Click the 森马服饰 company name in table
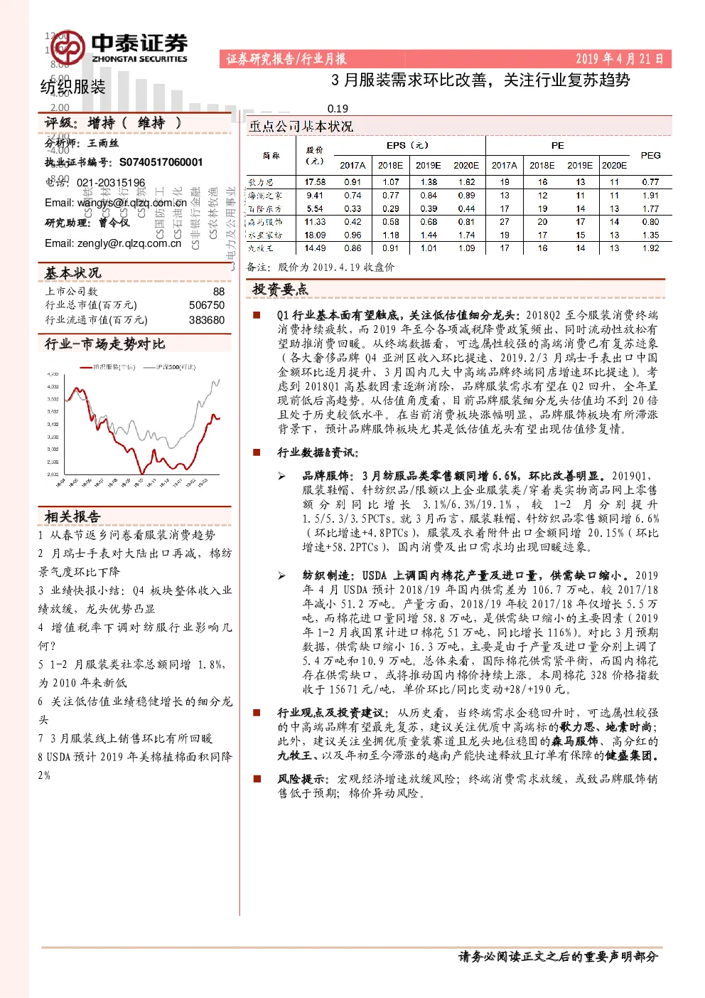705x998 pixels. 265,222
